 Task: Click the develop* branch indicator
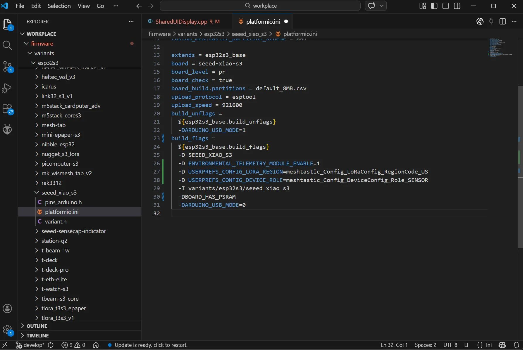pyautogui.click(x=30, y=345)
